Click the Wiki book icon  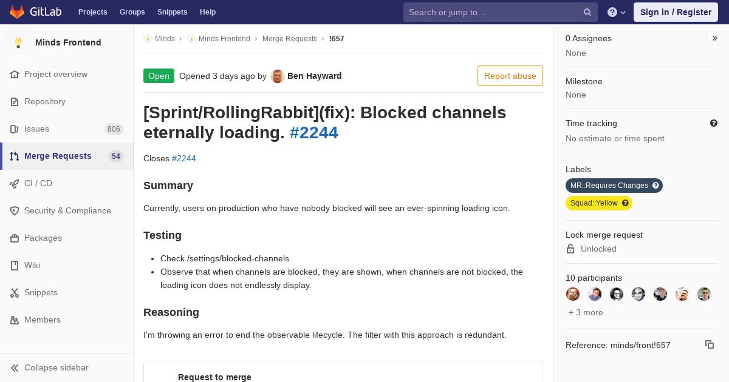15,265
